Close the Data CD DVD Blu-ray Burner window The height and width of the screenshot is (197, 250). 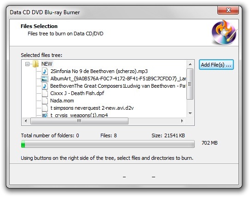pos(228,10)
